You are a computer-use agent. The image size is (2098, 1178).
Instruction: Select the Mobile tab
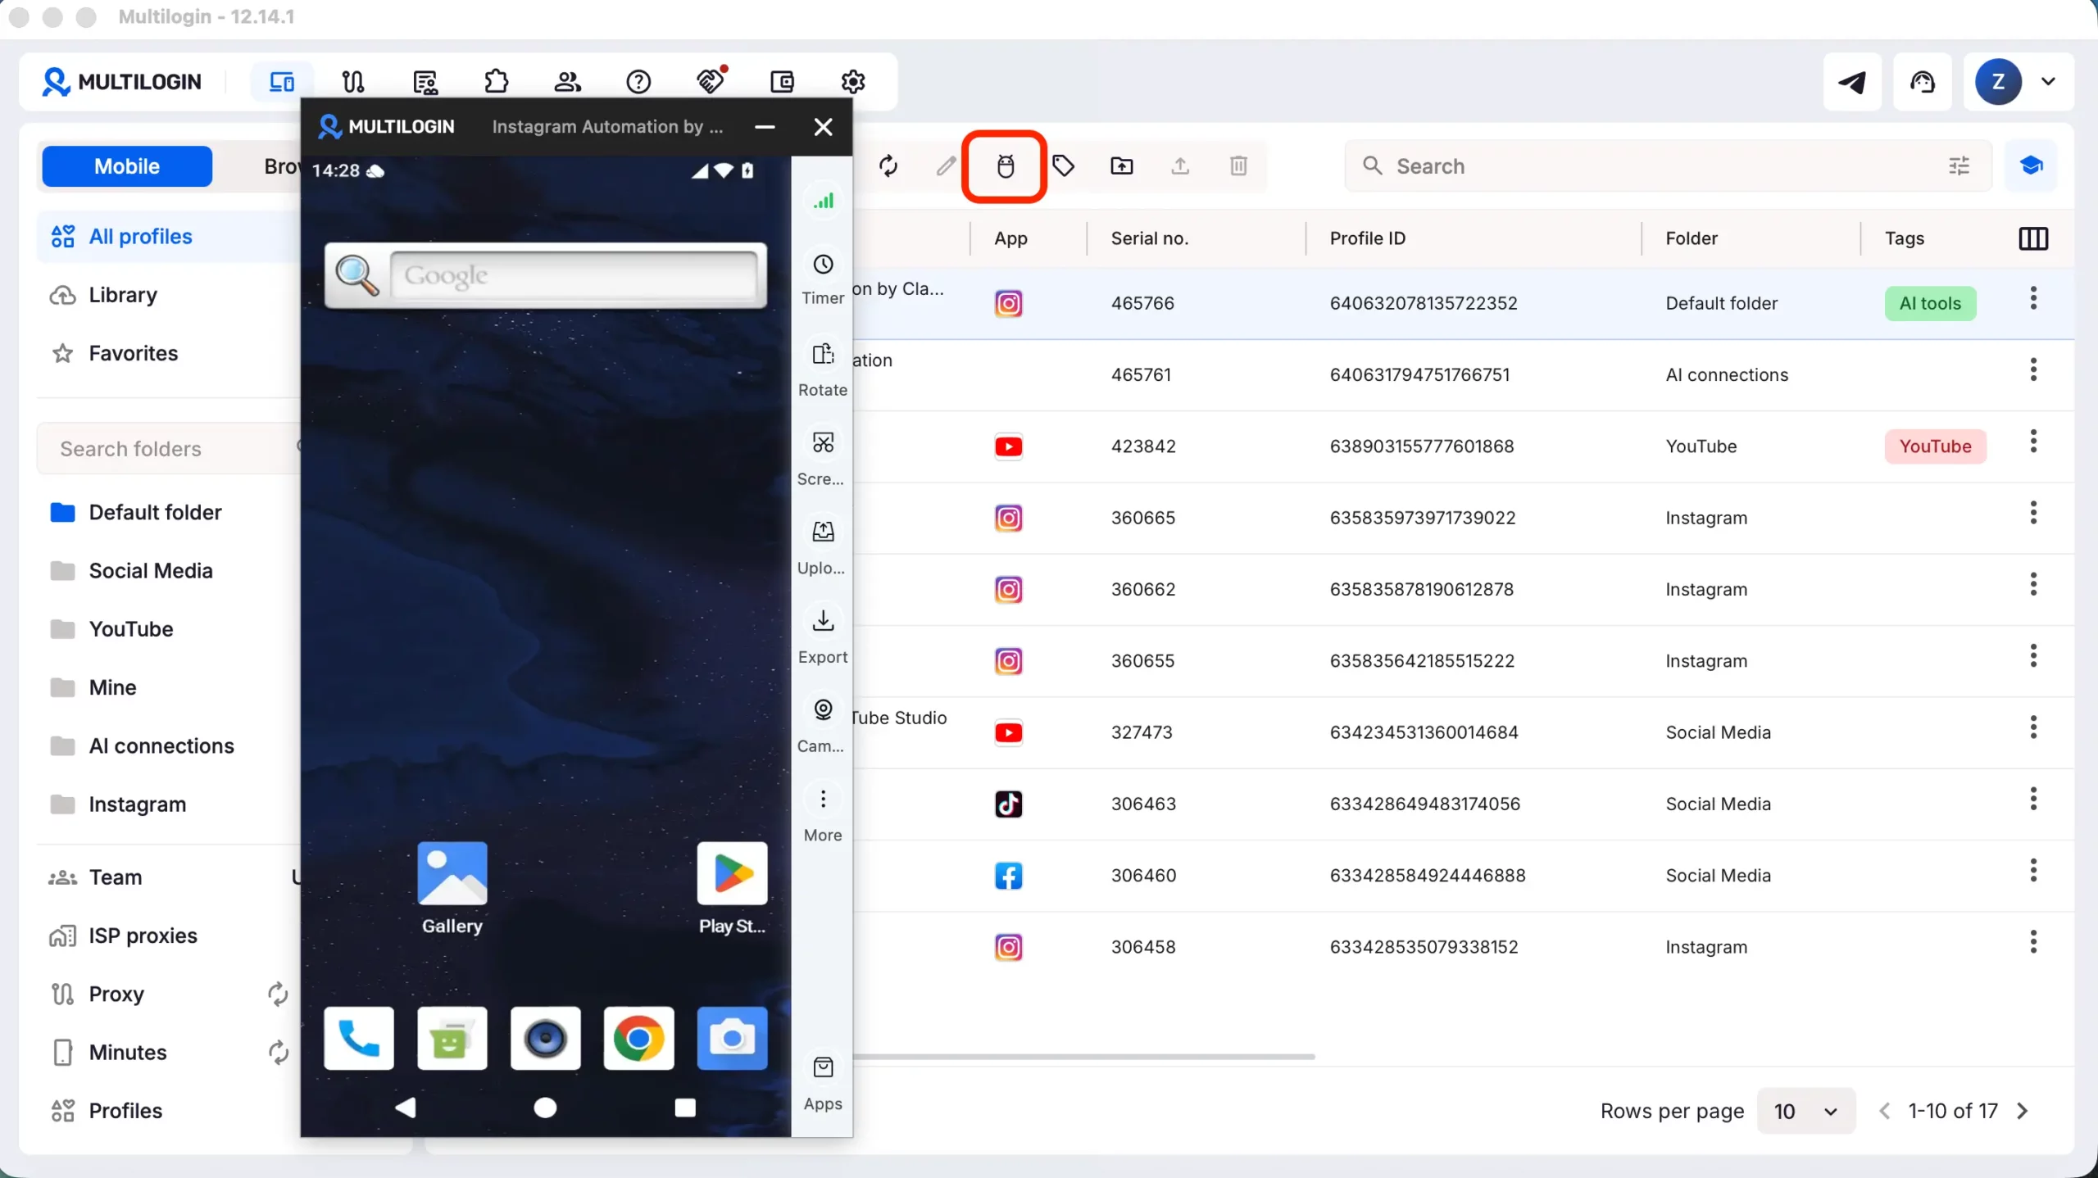(x=127, y=166)
